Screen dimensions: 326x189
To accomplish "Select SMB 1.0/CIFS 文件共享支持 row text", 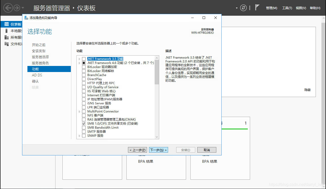I will click(x=112, y=124).
